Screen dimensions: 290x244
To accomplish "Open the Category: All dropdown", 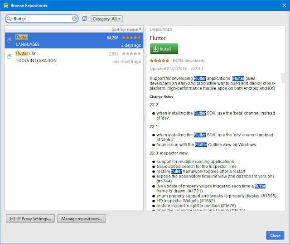I will [106, 19].
